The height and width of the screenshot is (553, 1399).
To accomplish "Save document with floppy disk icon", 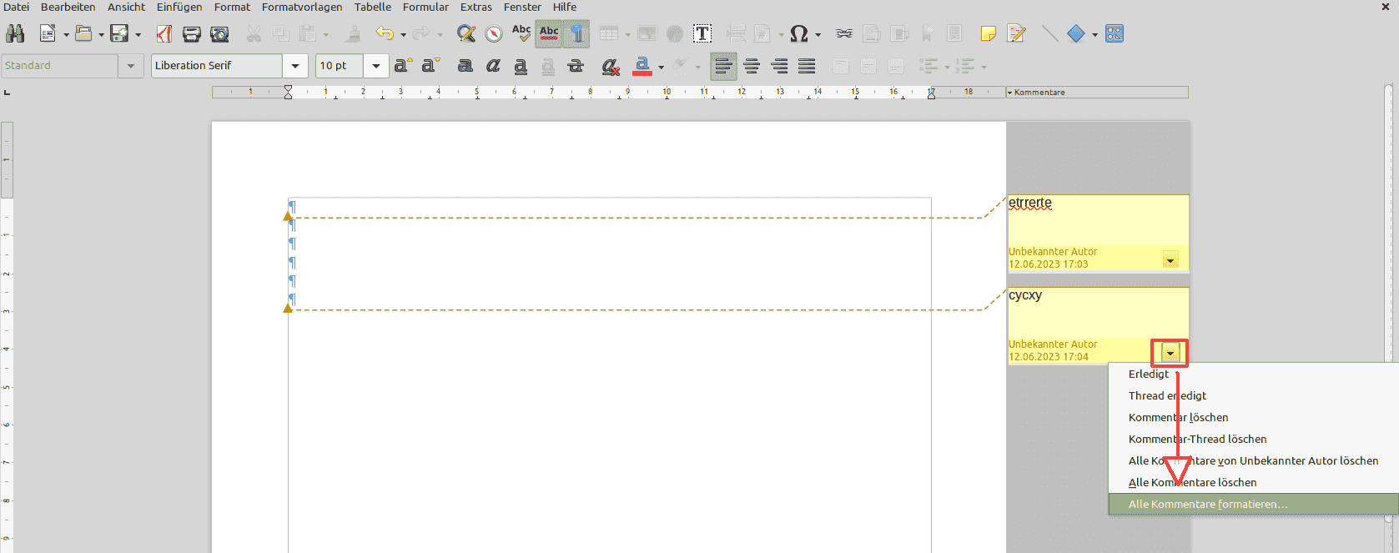I will coord(119,33).
